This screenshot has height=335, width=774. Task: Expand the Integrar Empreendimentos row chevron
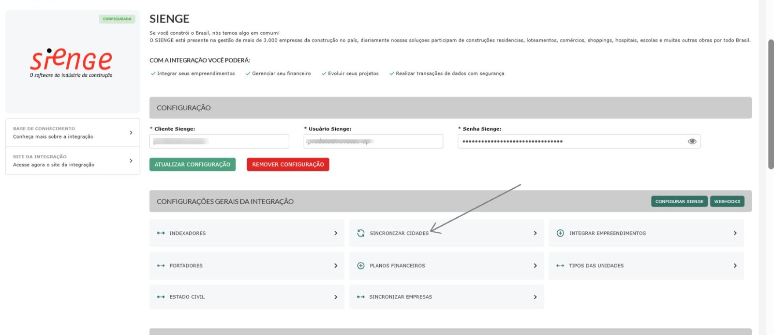[735, 233]
